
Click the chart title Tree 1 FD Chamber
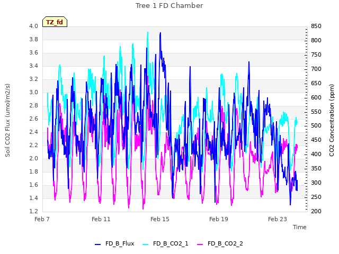click(x=169, y=6)
